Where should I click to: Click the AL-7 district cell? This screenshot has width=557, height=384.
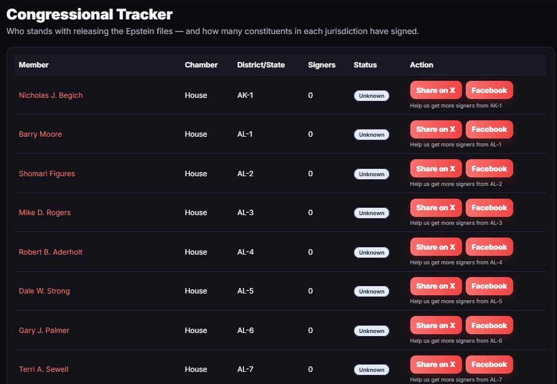tap(245, 369)
